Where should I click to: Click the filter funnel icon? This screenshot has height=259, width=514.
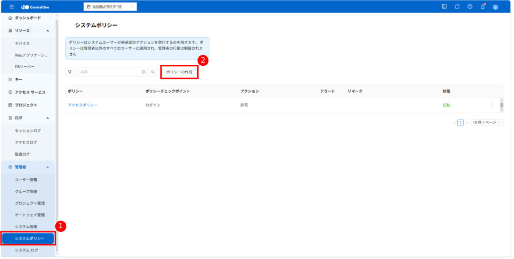[70, 72]
